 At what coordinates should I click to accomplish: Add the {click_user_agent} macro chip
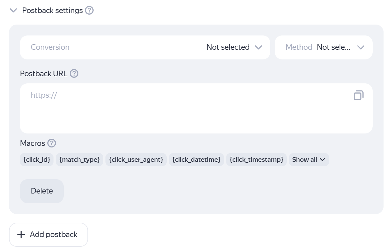(x=136, y=160)
